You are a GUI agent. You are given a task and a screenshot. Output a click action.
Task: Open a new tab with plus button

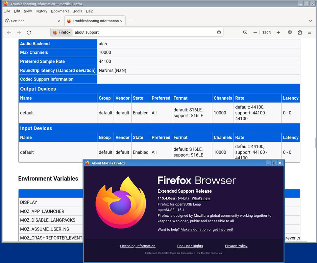(x=131, y=21)
